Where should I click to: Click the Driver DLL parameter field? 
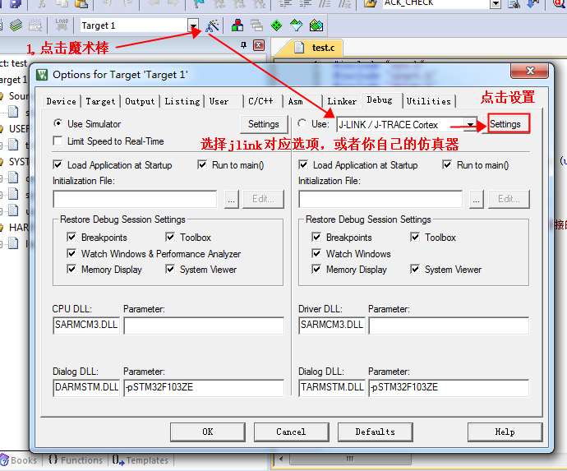449,326
